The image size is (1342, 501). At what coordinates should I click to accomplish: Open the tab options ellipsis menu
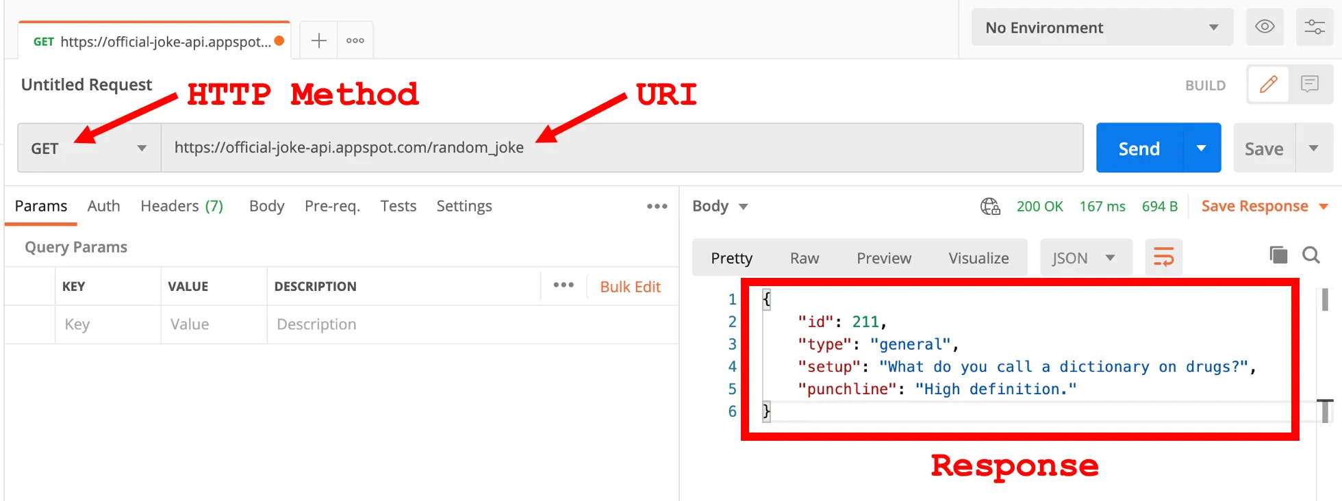[x=355, y=40]
